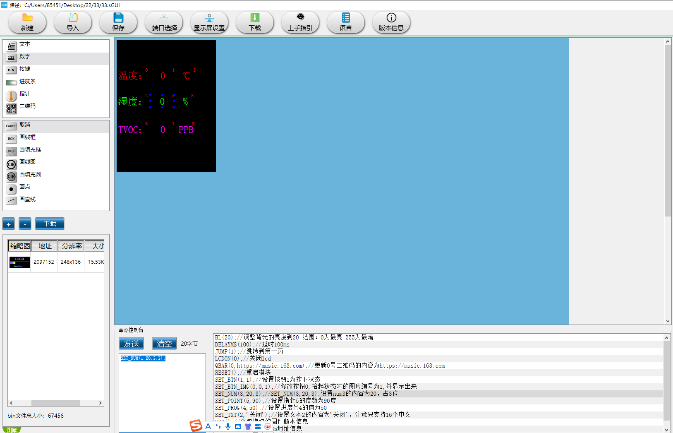This screenshot has width=673, height=433.
Task: Click the image list horizontal scrollbar right arrow
Action: coord(100,403)
